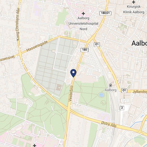Click the Kirurgisk Klinik Aalborg text label

134,9
